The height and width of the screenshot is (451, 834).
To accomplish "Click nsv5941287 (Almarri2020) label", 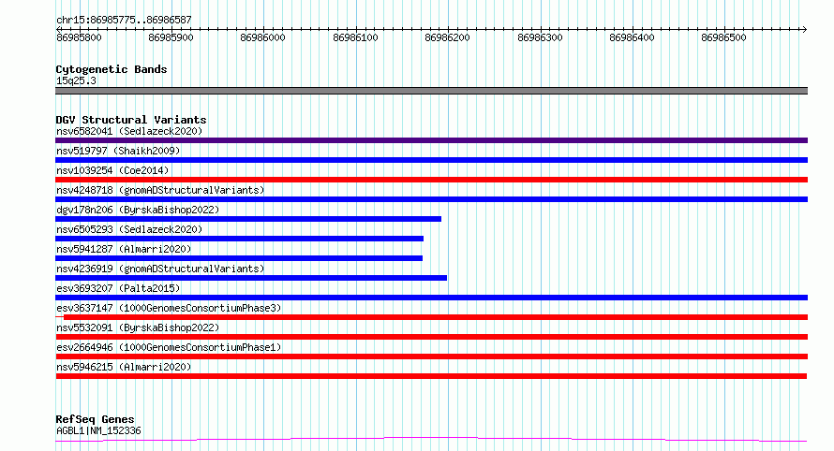I will tap(124, 249).
